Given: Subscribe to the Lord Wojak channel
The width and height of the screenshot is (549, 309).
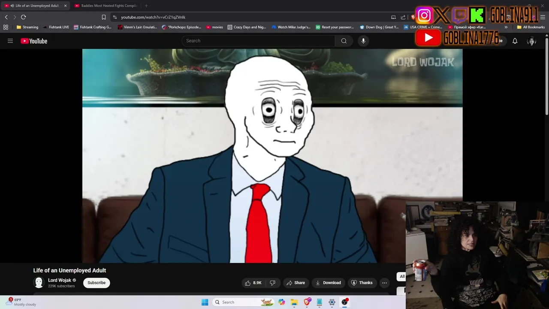Looking at the screenshot, I should [97, 283].
